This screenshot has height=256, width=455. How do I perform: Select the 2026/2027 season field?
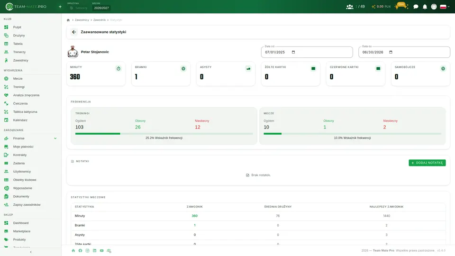coord(101,8)
